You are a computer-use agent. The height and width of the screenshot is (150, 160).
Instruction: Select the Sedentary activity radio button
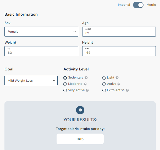point(65,78)
